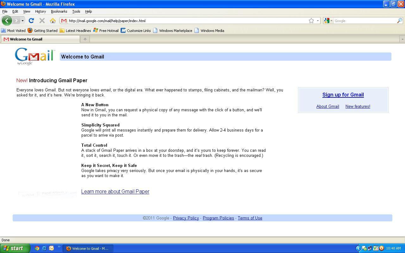Open Learn more about Gmail Paper link
The width and height of the screenshot is (405, 253).
(115, 191)
